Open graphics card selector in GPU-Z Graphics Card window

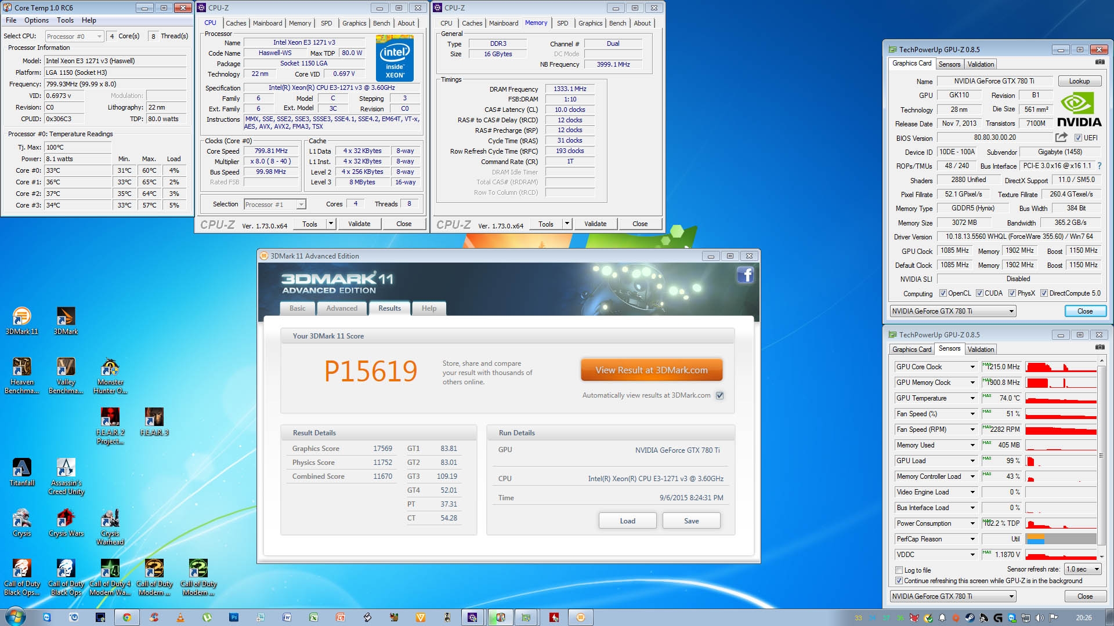pos(953,311)
